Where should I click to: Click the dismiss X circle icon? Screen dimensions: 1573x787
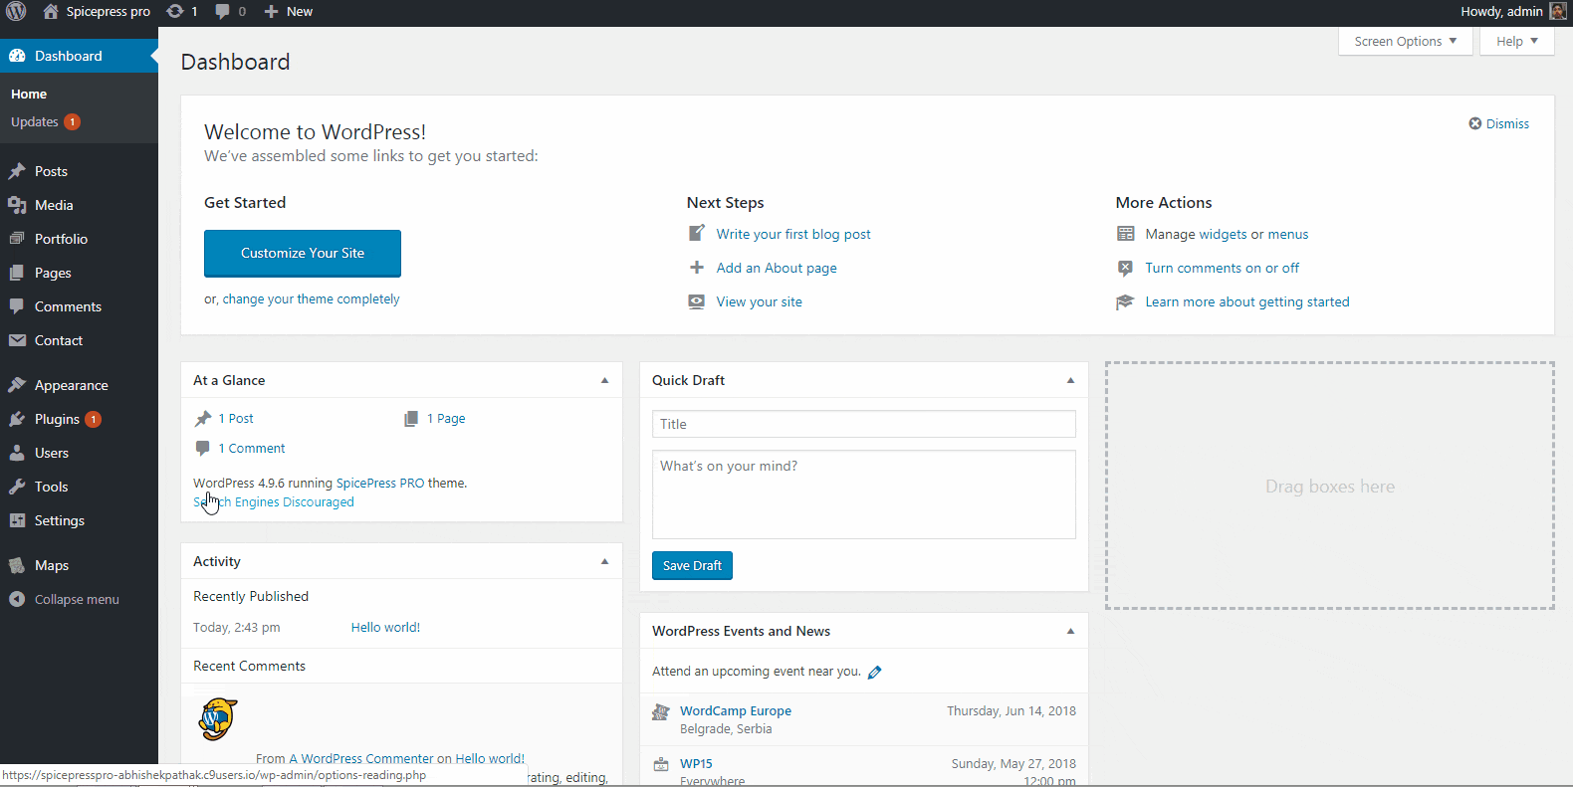(x=1475, y=123)
